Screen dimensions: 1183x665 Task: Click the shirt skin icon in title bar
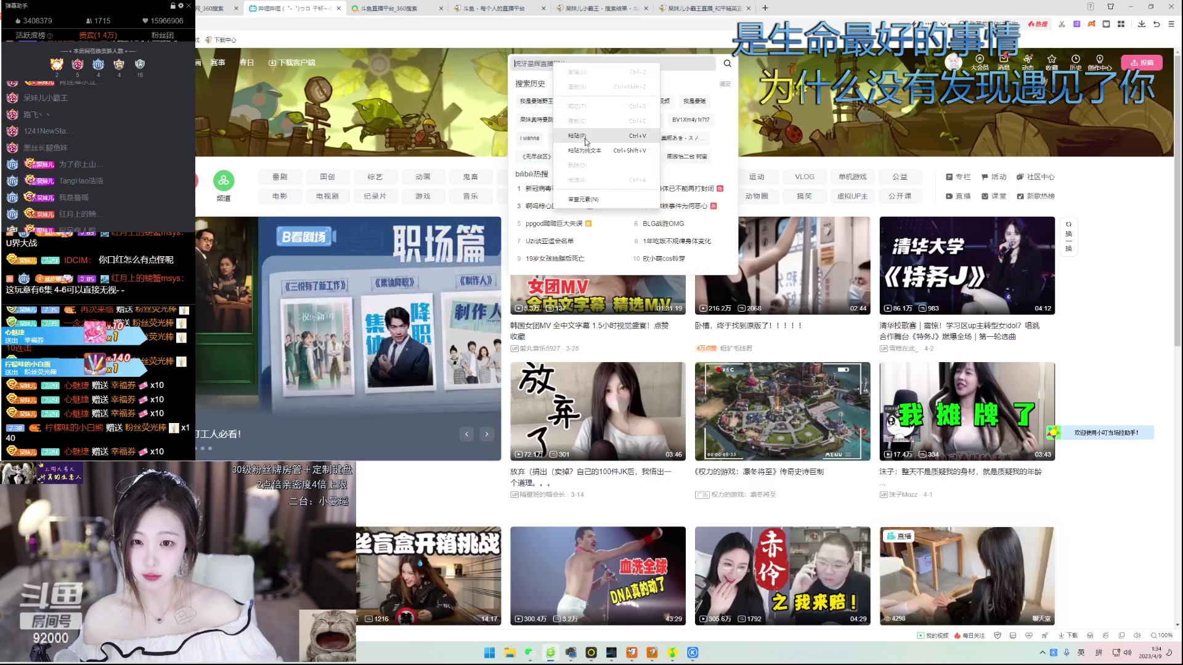point(1110,7)
